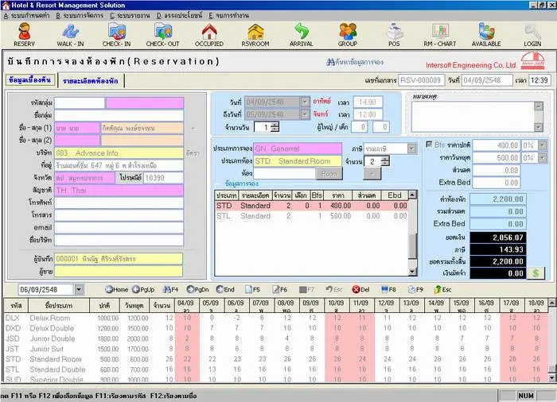557x402 pixels.
Task: Switch to the first basic information tab
Action: [x=30, y=80]
